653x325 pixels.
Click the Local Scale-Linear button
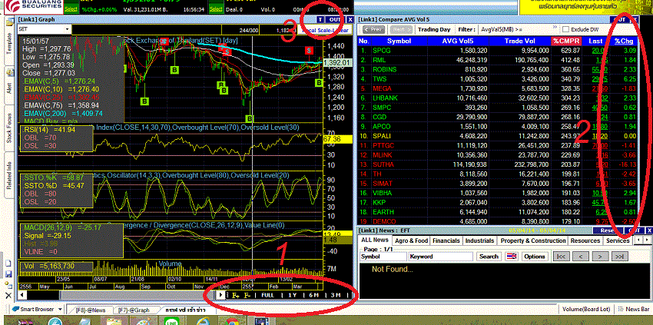pyautogui.click(x=326, y=30)
